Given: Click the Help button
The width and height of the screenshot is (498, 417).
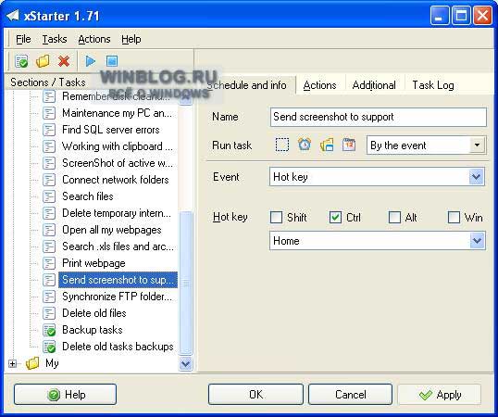Looking at the screenshot, I should pyautogui.click(x=65, y=395).
